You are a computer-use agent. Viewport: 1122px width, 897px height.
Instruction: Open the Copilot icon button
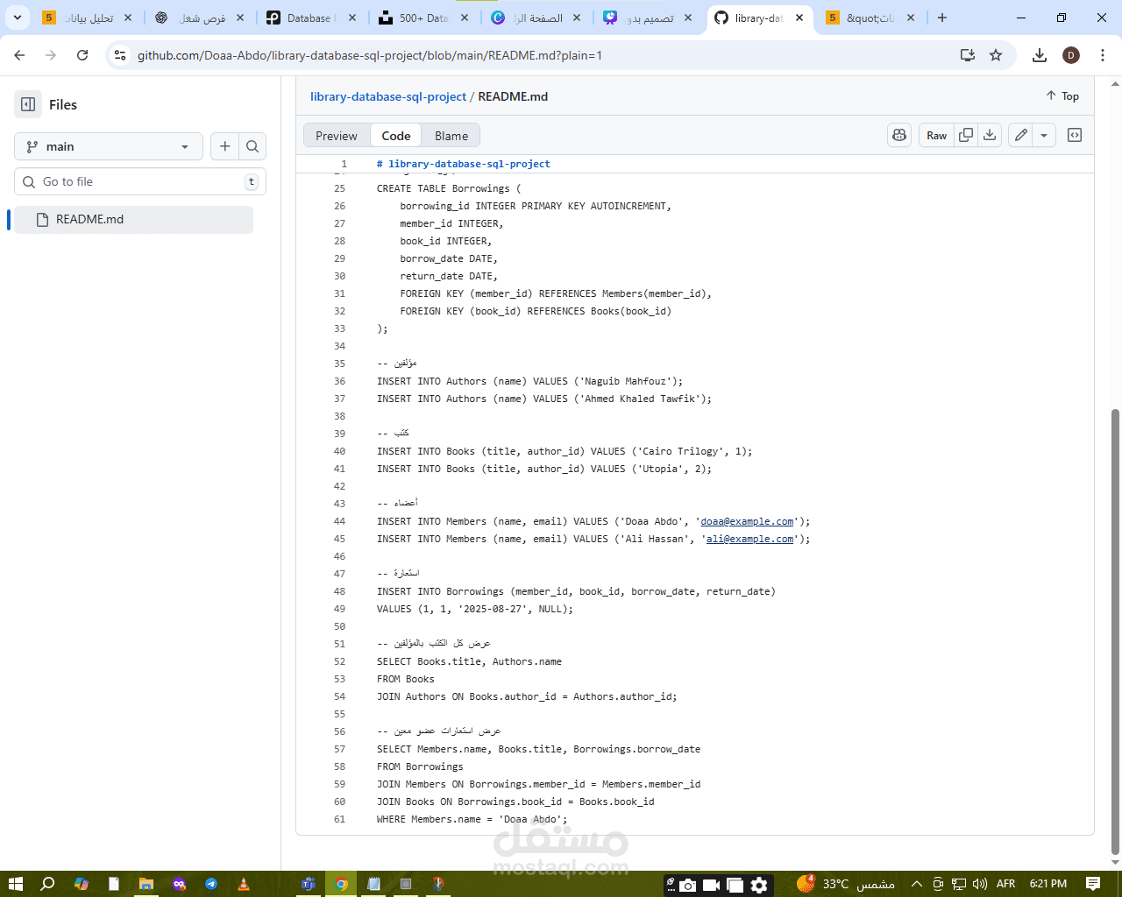pos(899,135)
